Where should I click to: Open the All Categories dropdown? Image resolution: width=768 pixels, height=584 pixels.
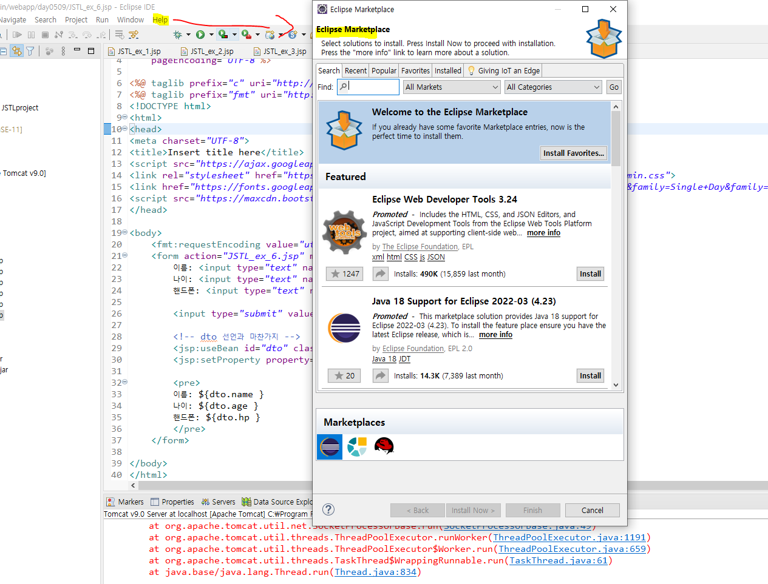(x=554, y=87)
